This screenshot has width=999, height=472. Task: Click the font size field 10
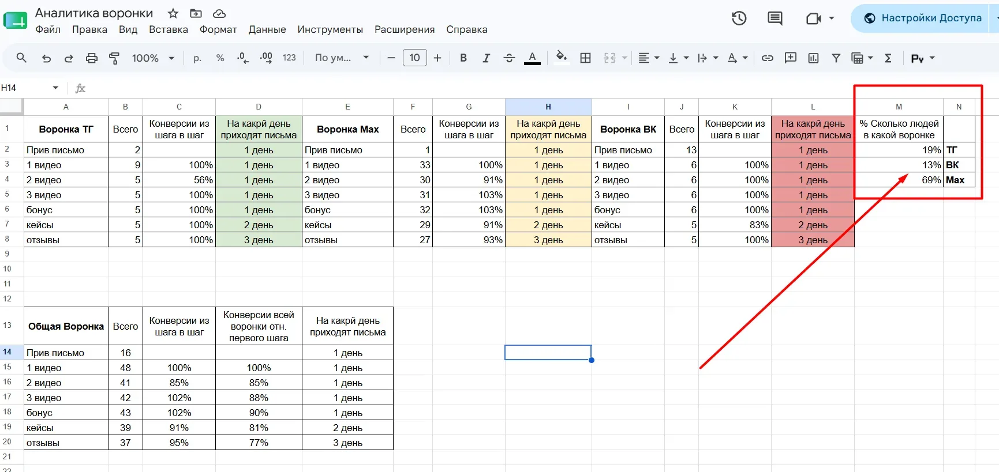415,58
